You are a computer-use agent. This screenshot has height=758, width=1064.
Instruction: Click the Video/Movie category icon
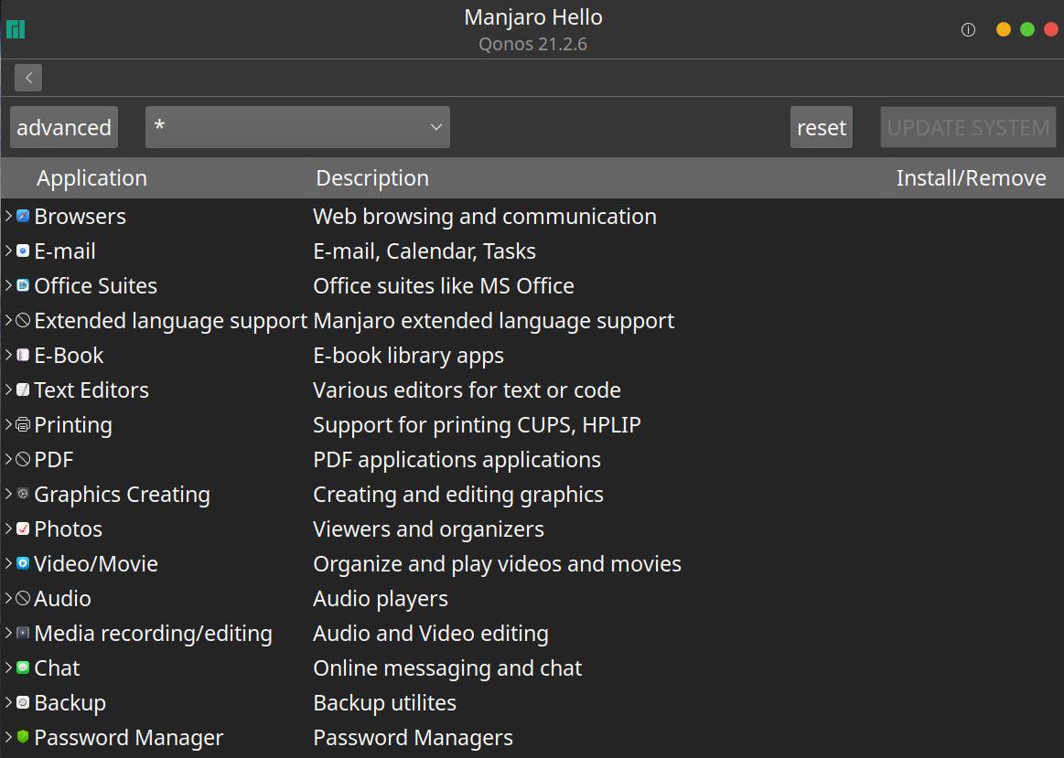[23, 564]
